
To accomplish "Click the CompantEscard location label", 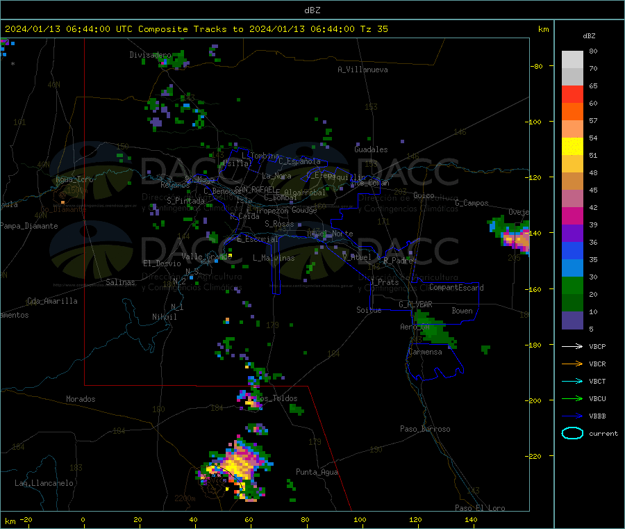I will 456,288.
